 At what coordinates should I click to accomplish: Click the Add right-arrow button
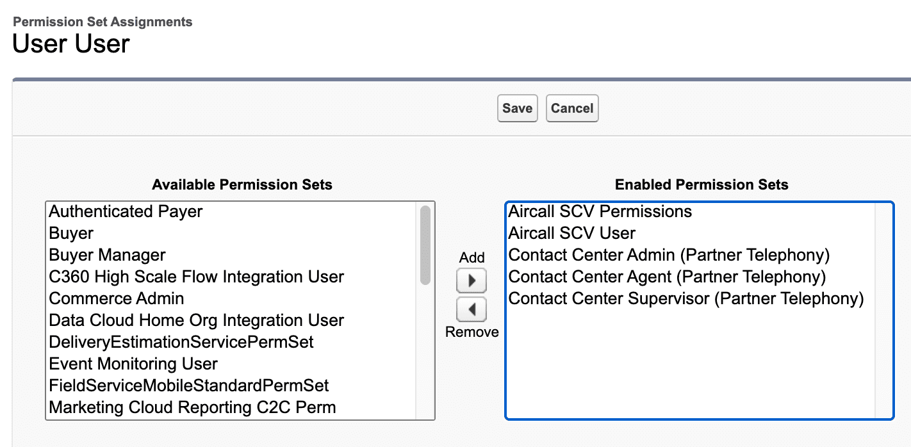point(472,280)
